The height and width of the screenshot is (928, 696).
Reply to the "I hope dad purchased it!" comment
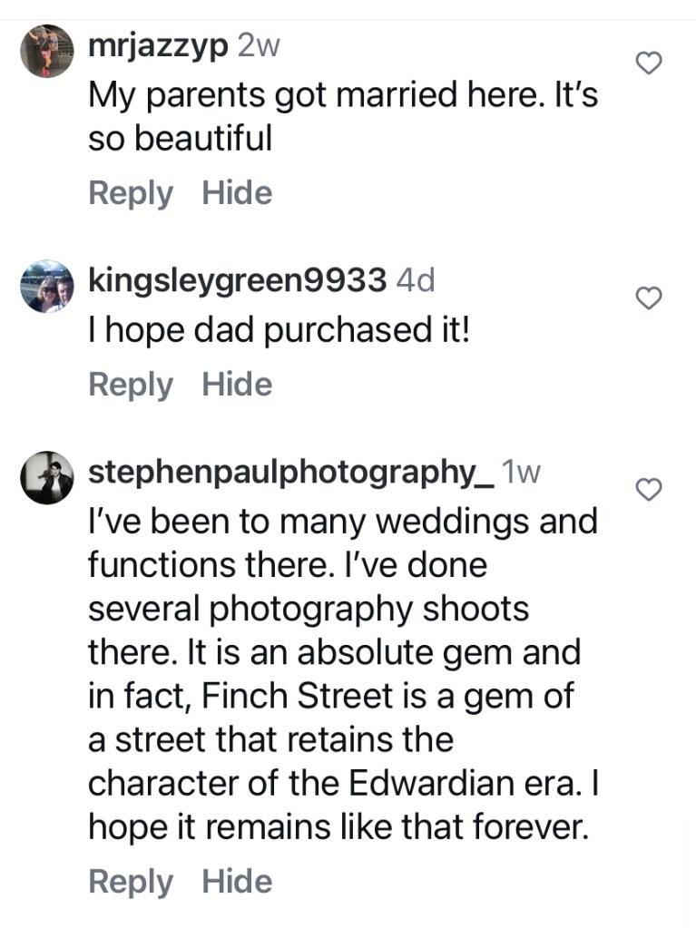130,385
